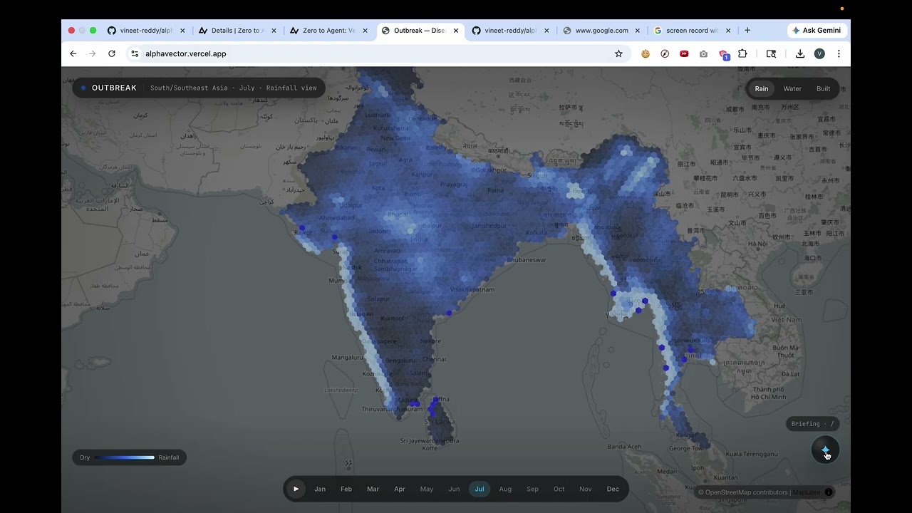Click the Dry-to-Rainfall gradient legend bar

[125, 457]
